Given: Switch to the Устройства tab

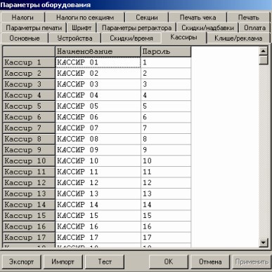Looking at the screenshot, I should pyautogui.click(x=75, y=39).
